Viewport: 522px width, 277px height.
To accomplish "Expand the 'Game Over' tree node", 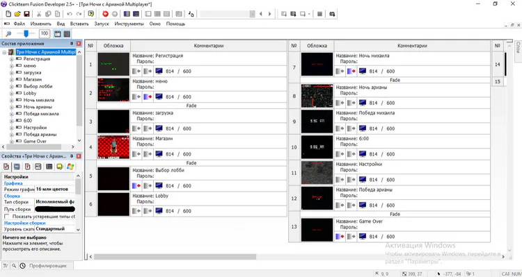I will [x=12, y=141].
